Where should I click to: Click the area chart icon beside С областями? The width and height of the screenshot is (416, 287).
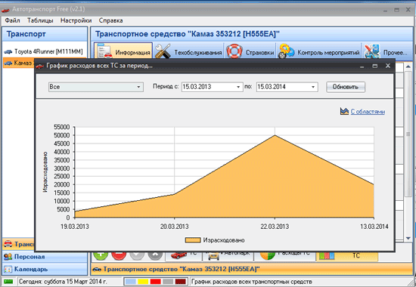tap(344, 111)
